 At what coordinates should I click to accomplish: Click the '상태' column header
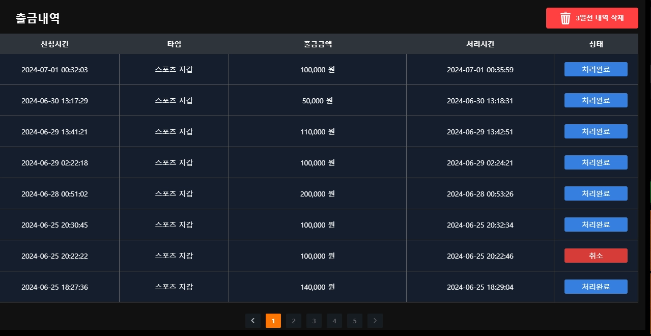tap(596, 44)
